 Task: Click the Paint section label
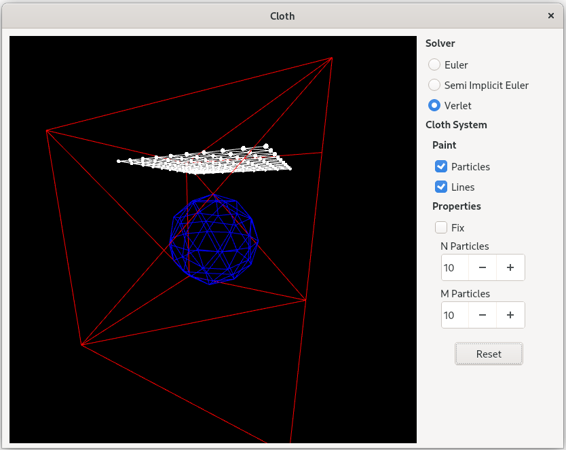[x=445, y=145]
